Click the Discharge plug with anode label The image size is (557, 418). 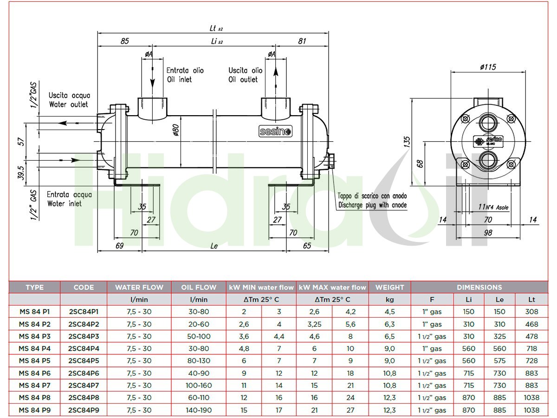(x=372, y=205)
